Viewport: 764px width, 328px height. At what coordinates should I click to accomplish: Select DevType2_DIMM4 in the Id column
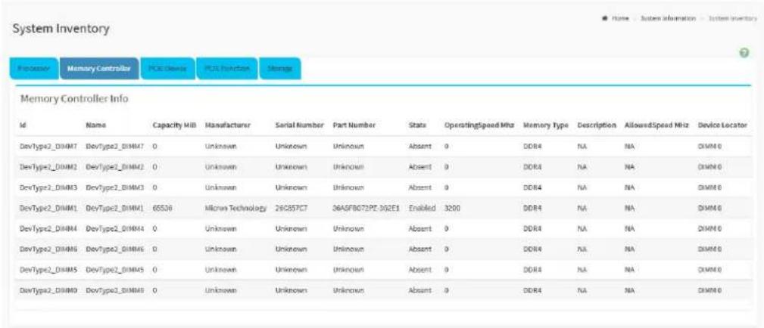pyautogui.click(x=48, y=228)
